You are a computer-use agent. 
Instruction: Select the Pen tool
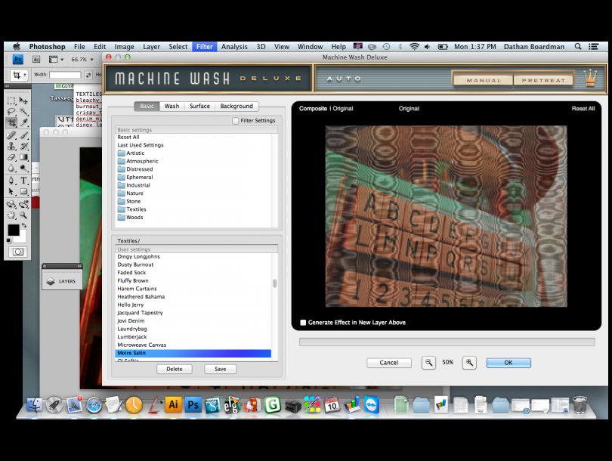pos(11,181)
